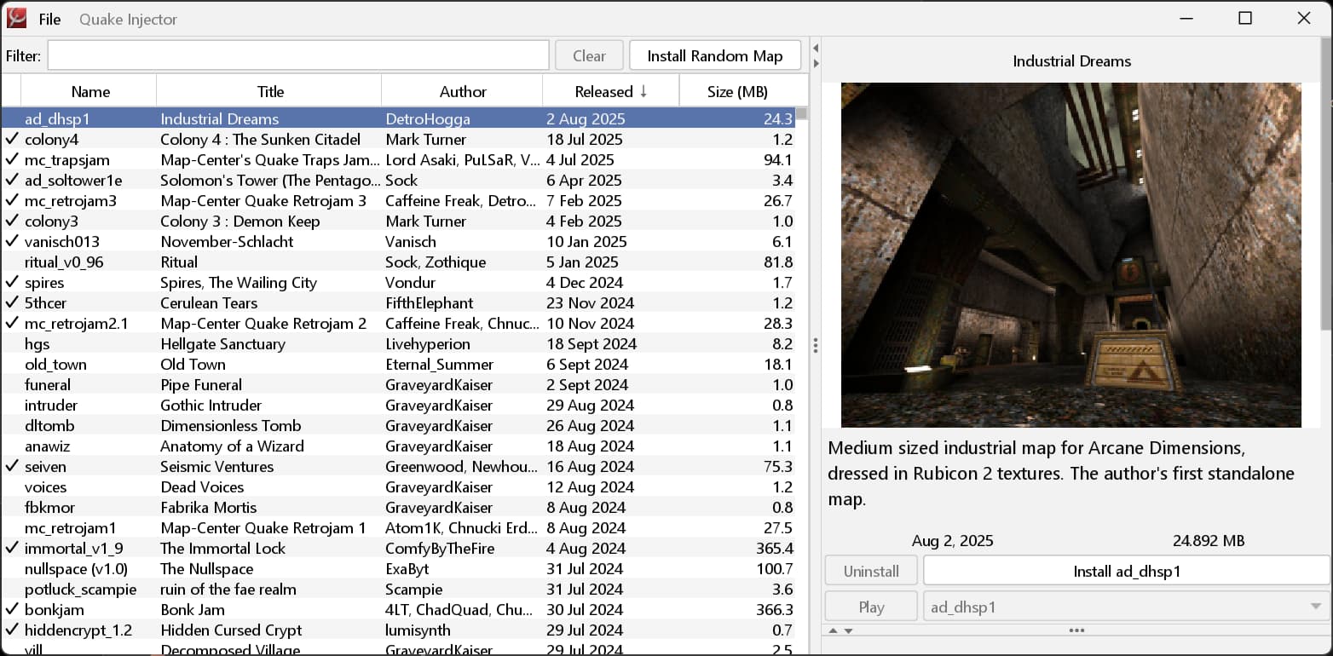Sort the list by Size (MB) column

737,91
